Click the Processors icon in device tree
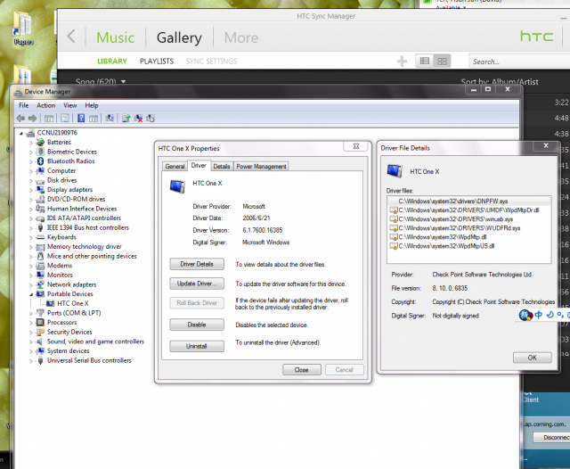 (x=40, y=323)
